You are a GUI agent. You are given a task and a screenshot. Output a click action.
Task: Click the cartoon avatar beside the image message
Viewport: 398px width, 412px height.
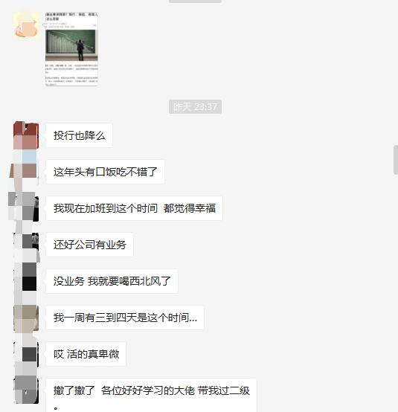tap(26, 25)
